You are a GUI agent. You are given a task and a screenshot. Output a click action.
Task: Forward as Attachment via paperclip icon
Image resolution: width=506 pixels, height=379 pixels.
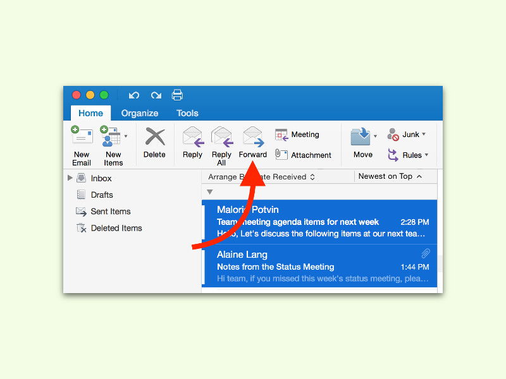click(x=281, y=154)
